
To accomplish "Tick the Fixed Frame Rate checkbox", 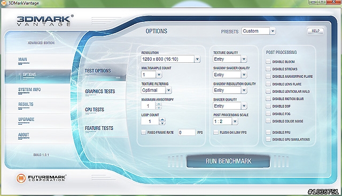I will pyautogui.click(x=143, y=132).
